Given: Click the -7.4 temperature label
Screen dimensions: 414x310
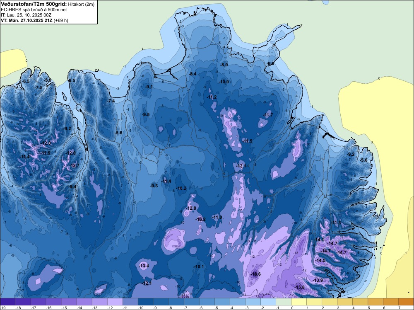Looking at the screenshot, I should click(111, 101).
